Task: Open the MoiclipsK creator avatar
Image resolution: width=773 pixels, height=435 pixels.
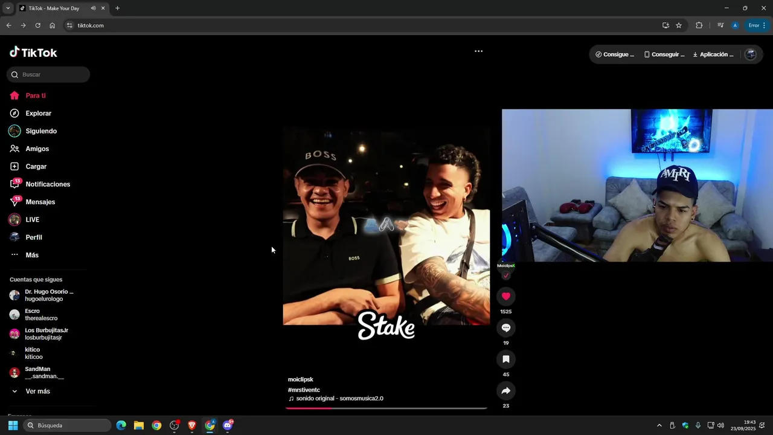Action: pyautogui.click(x=506, y=266)
